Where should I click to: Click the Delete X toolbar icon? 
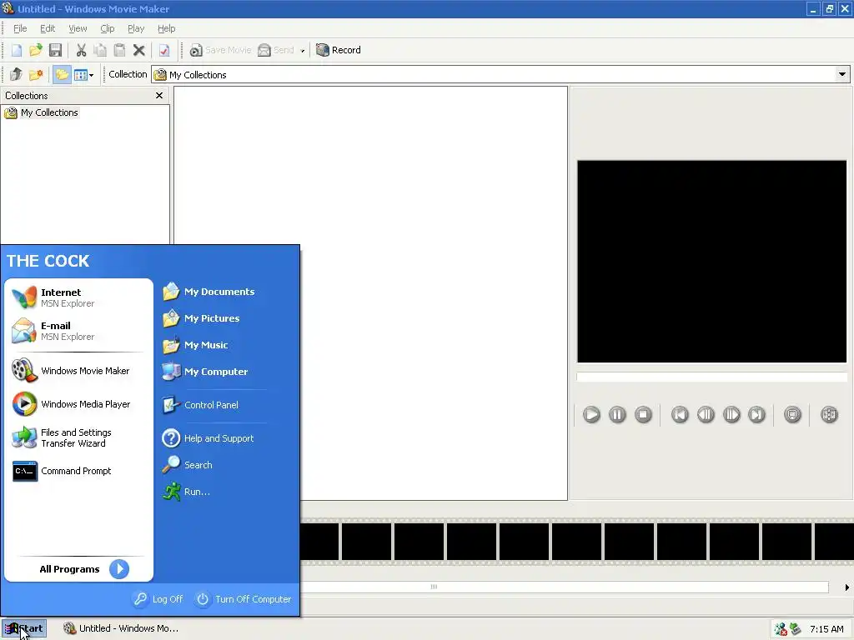[139, 50]
